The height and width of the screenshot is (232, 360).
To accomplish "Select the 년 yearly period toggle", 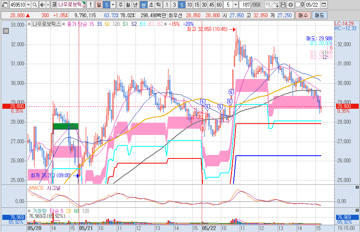I will pyautogui.click(x=136, y=5).
